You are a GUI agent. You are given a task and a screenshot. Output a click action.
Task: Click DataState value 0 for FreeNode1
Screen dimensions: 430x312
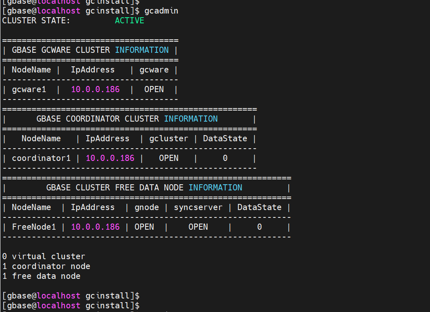260,227
